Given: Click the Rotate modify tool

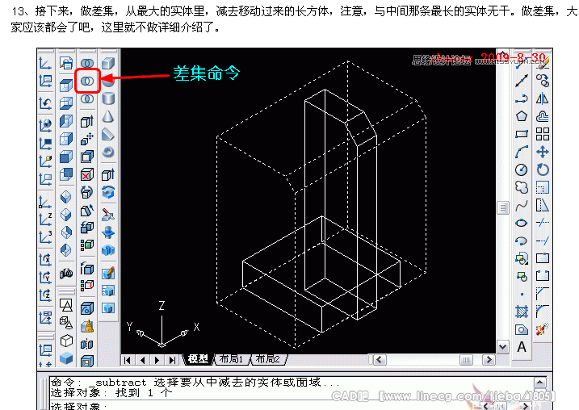Looking at the screenshot, I should [543, 169].
